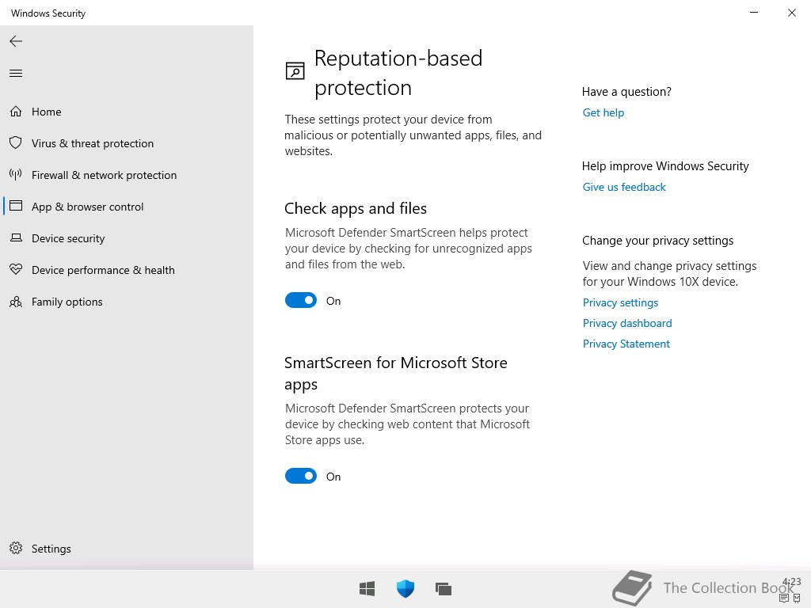Select App & browser control
The image size is (811, 608).
point(127,207)
